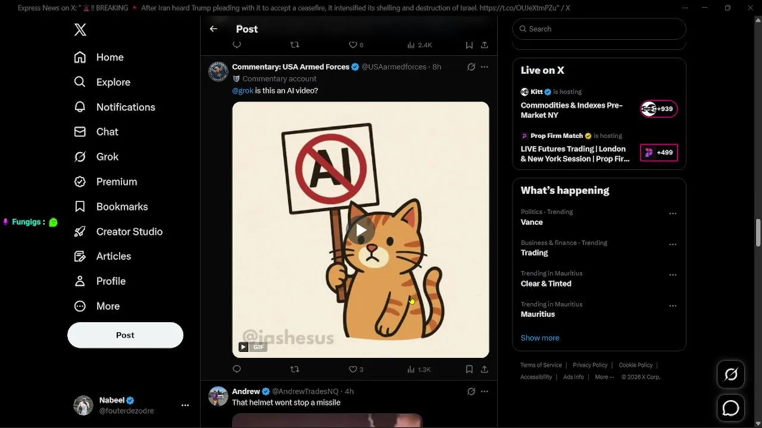Click the Search input field
762x428 pixels.
[601, 29]
